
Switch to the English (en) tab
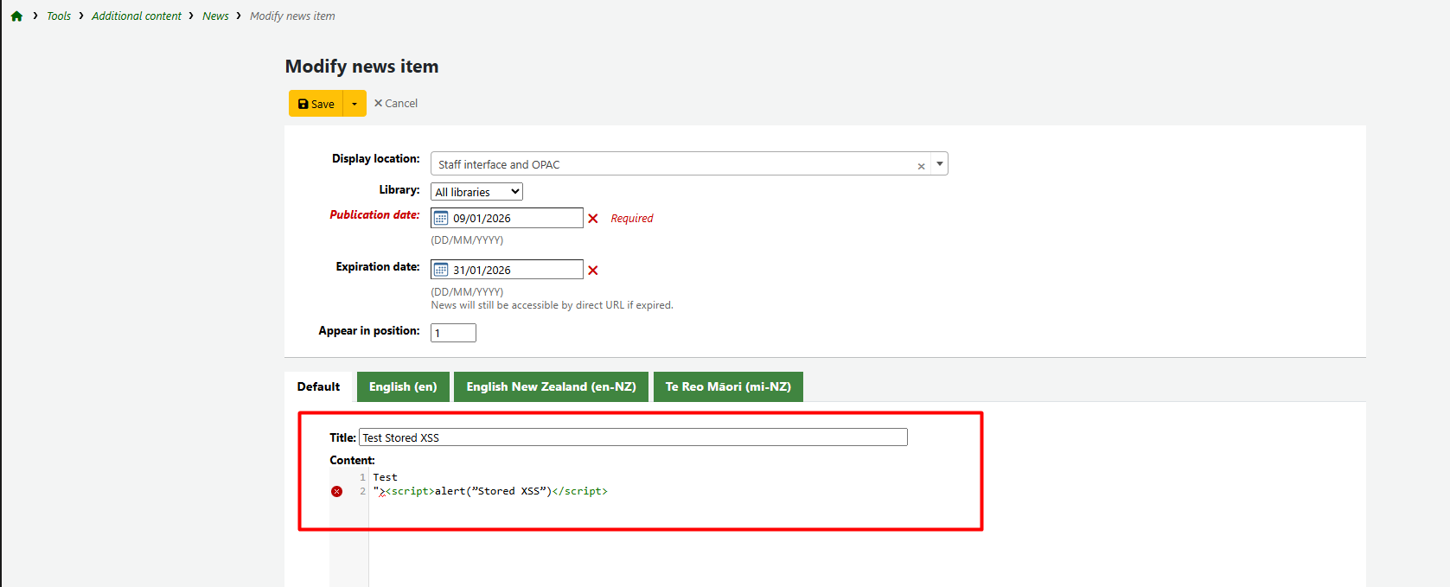403,387
